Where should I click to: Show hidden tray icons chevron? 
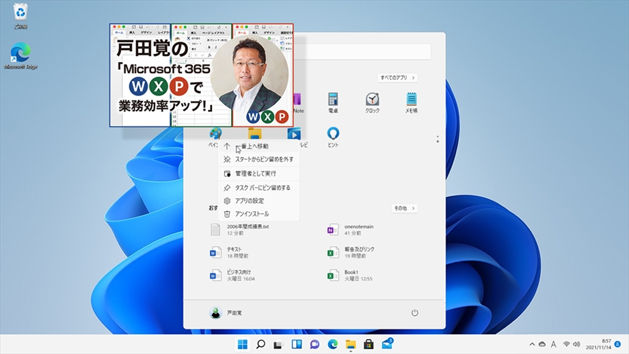click(532, 344)
